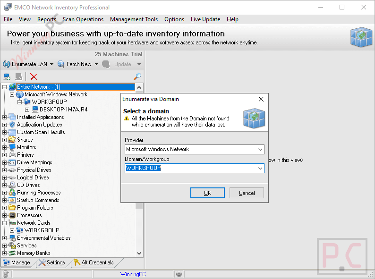The image size is (375, 279).
Task: Open the Fetch New dropdown arrow
Action: coord(96,64)
